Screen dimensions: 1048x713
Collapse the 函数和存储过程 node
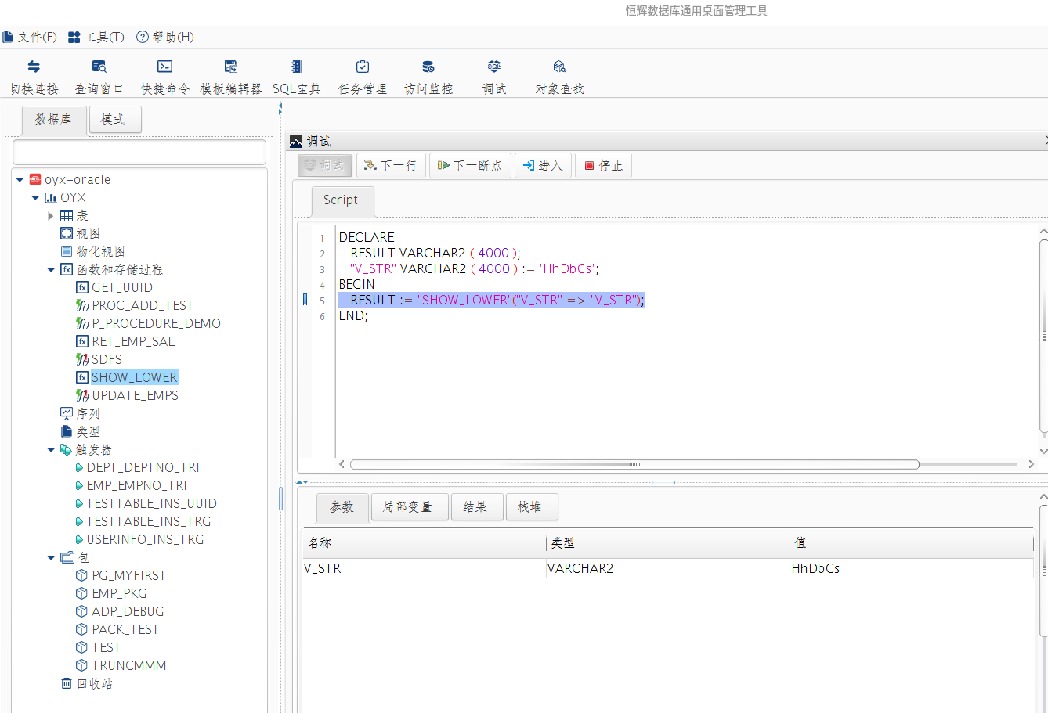click(x=51, y=269)
